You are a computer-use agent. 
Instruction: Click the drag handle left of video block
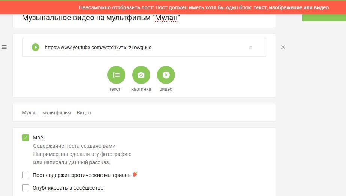[x=4, y=47]
